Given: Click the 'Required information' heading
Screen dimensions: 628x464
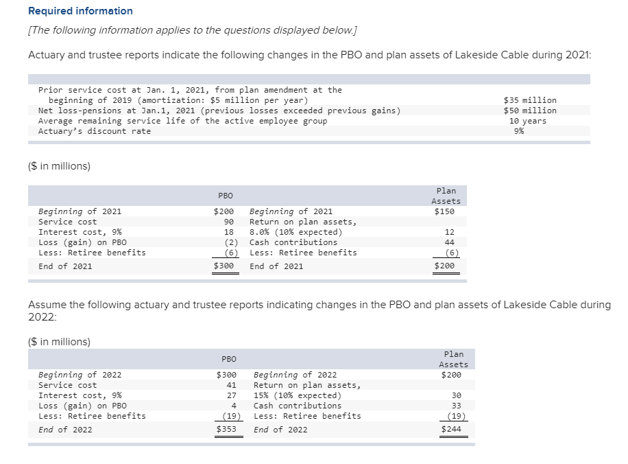Looking at the screenshot, I should coord(80,11).
